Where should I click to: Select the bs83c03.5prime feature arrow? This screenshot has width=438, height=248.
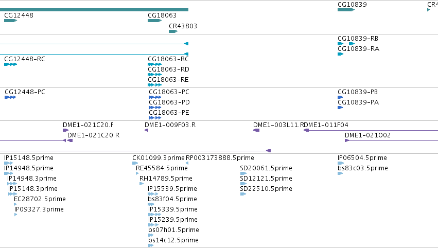pyautogui.click(x=340, y=173)
